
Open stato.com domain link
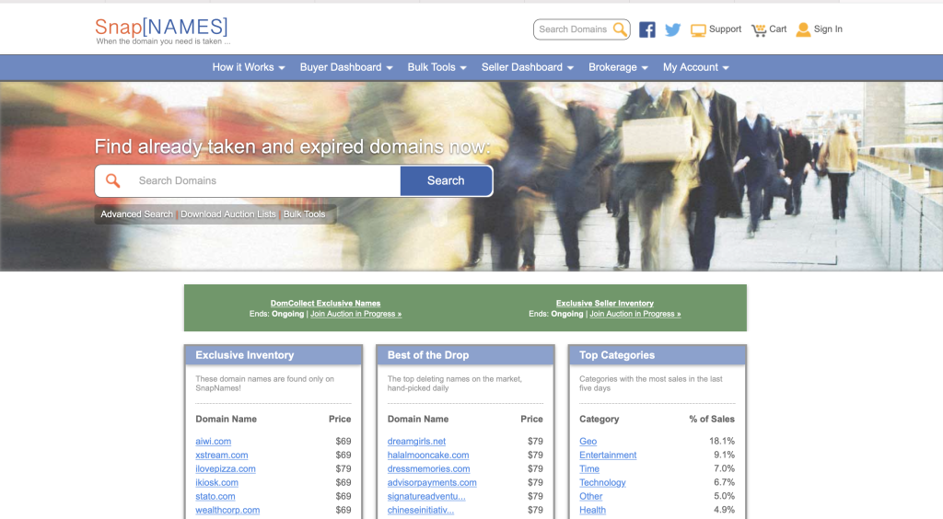click(215, 496)
